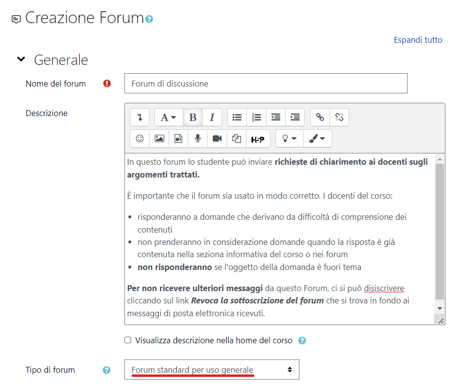Select the 'Nome del forum' text field

click(265, 83)
